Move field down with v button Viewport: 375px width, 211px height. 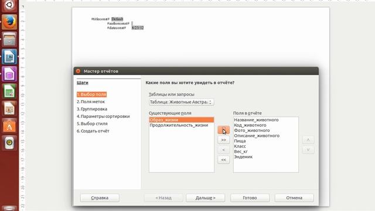[308, 150]
